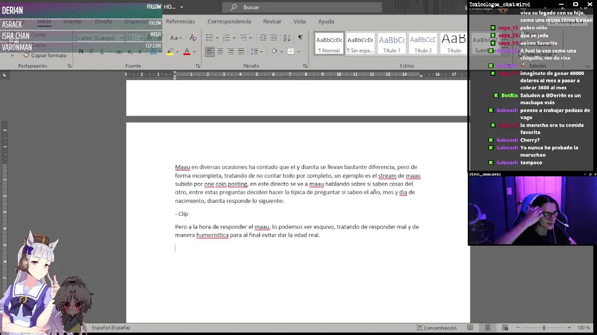Collapse the ribbon with the chevron
The width and height of the screenshot is (597, 335).
(x=587, y=66)
